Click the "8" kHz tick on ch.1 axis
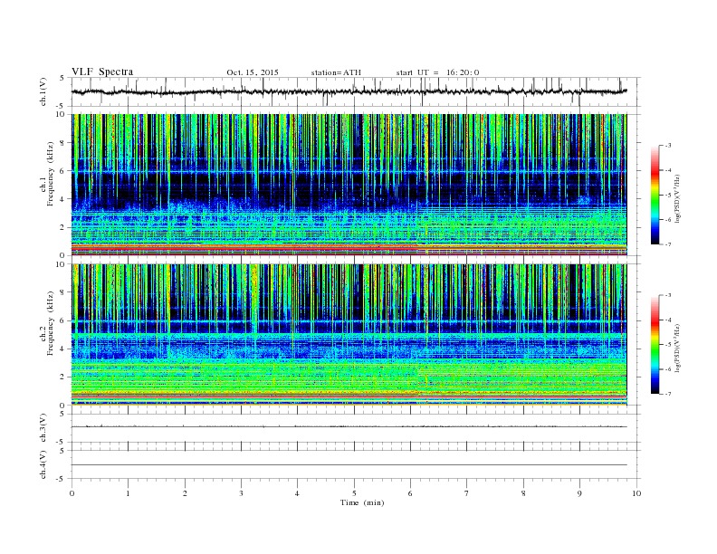717x554 pixels. tap(63, 143)
